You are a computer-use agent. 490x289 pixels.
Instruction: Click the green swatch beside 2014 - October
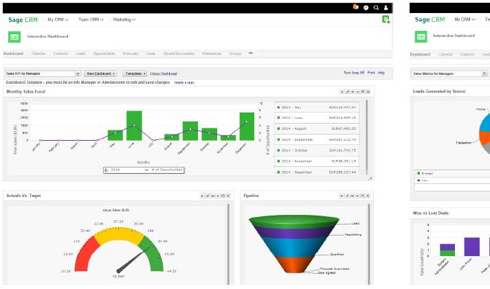click(278, 150)
